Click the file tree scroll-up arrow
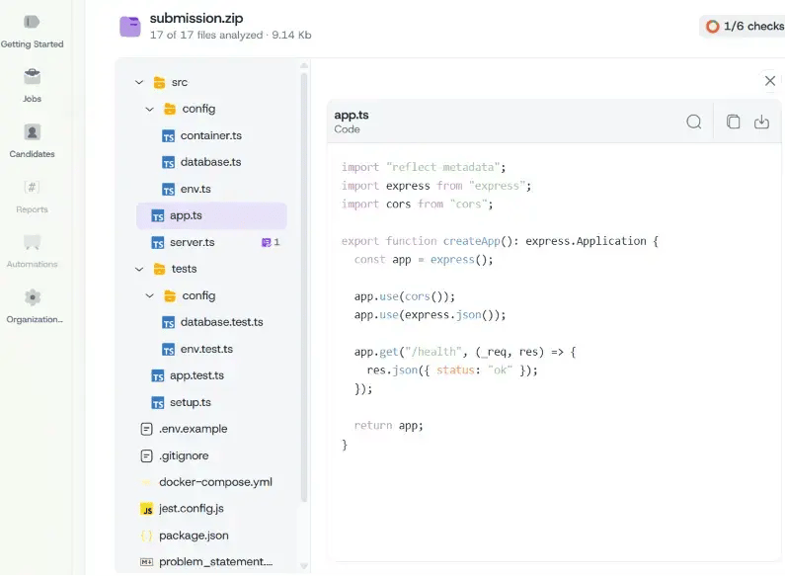 pos(303,65)
